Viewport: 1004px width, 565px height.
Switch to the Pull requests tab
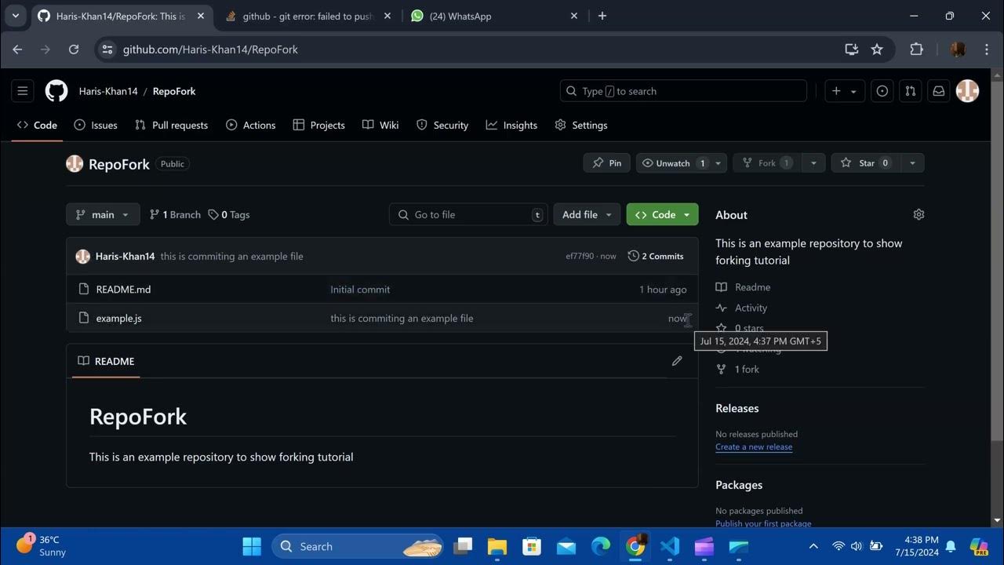point(171,125)
